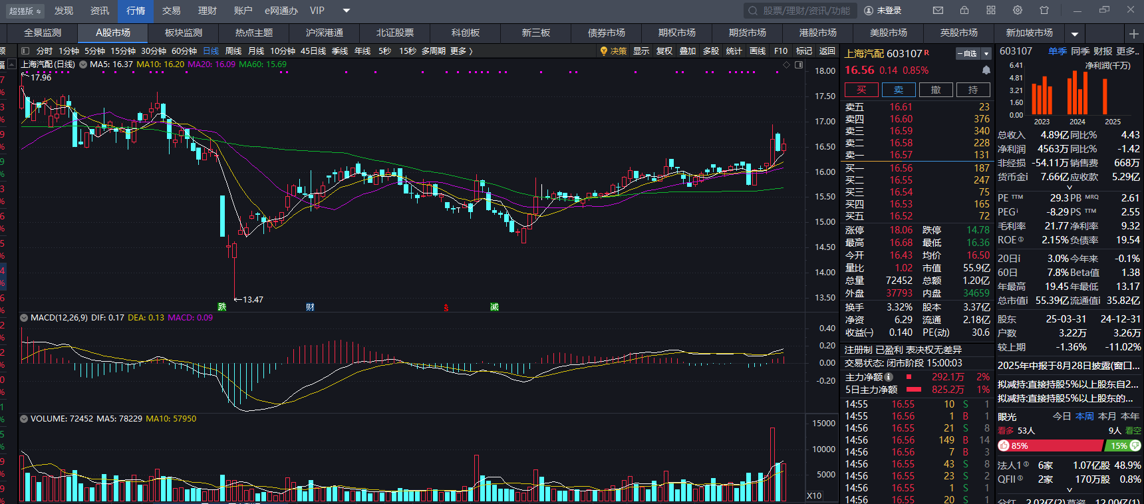Open 2025年中报 disclosure notice line
The width and height of the screenshot is (1144, 504).
[x=1068, y=366]
